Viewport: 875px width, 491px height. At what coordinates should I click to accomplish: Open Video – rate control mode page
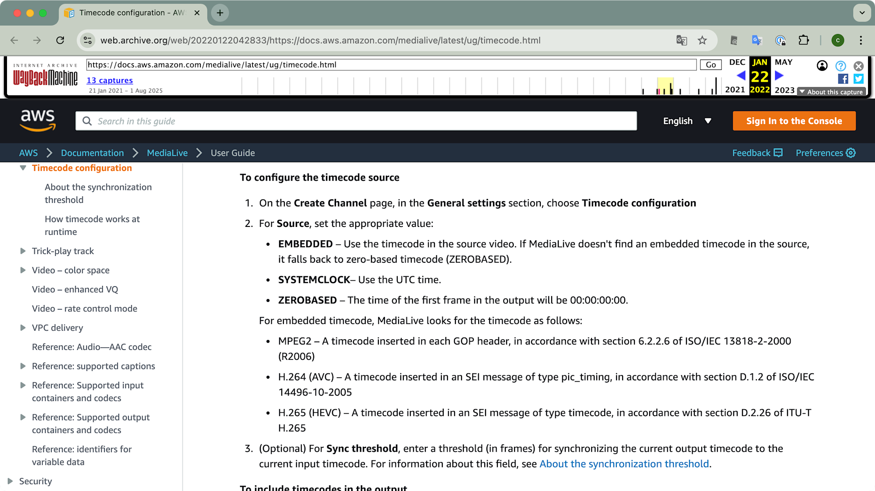[x=84, y=309]
